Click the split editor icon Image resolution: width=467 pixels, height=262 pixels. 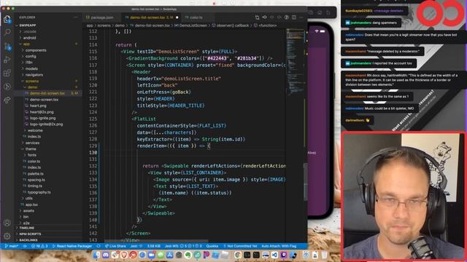294,17
